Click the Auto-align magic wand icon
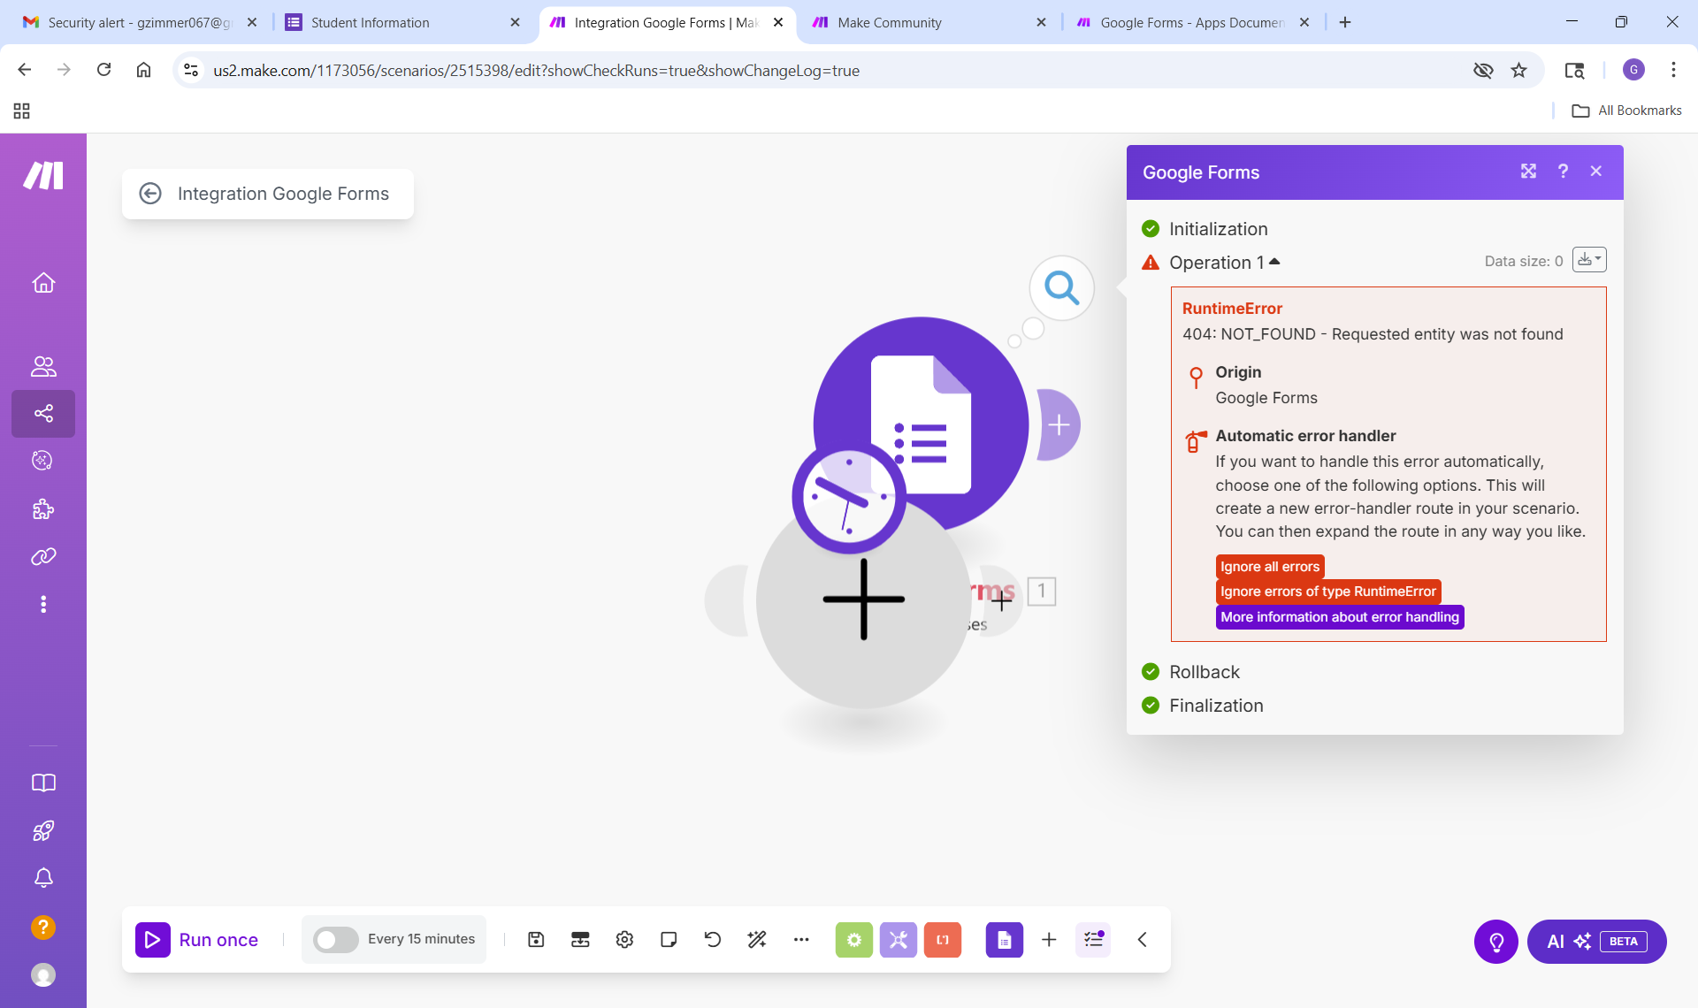1698x1008 pixels. [757, 939]
